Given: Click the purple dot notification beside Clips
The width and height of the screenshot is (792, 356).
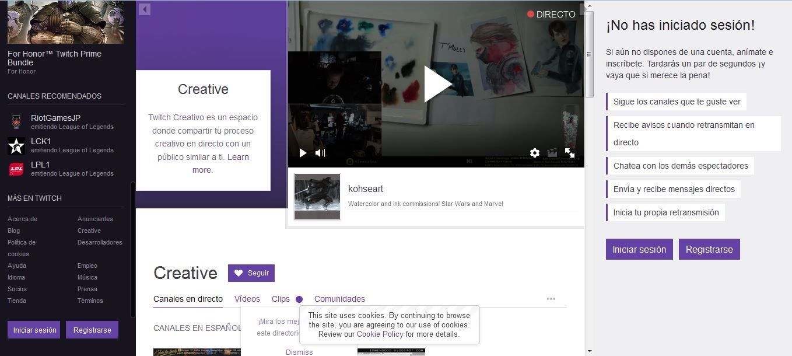Looking at the screenshot, I should coord(299,299).
